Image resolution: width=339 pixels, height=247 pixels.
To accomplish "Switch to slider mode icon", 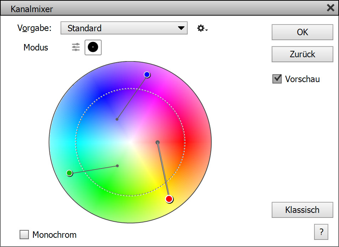I will 76,47.
